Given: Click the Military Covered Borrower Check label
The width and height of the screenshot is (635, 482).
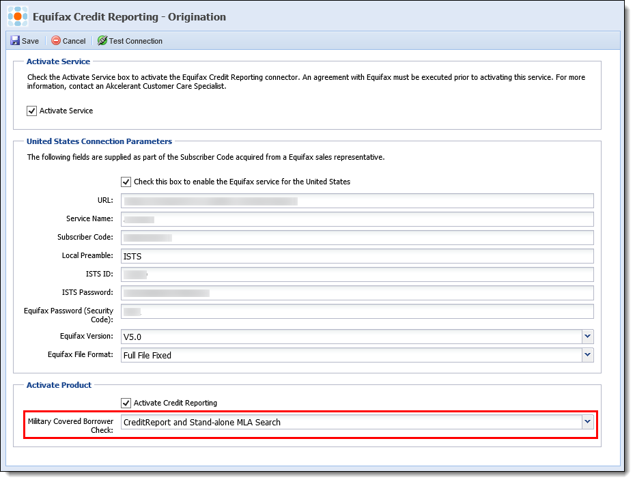Looking at the screenshot, I should [70, 426].
